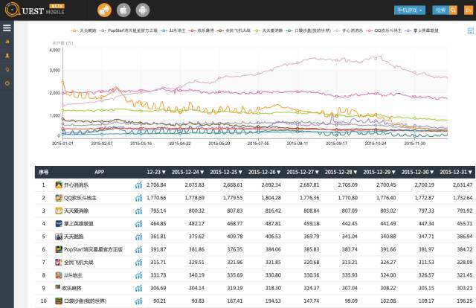Image resolution: width=476 pixels, height=308 pixels.
Task: Click the orange search magnifier button
Action: (453, 10)
